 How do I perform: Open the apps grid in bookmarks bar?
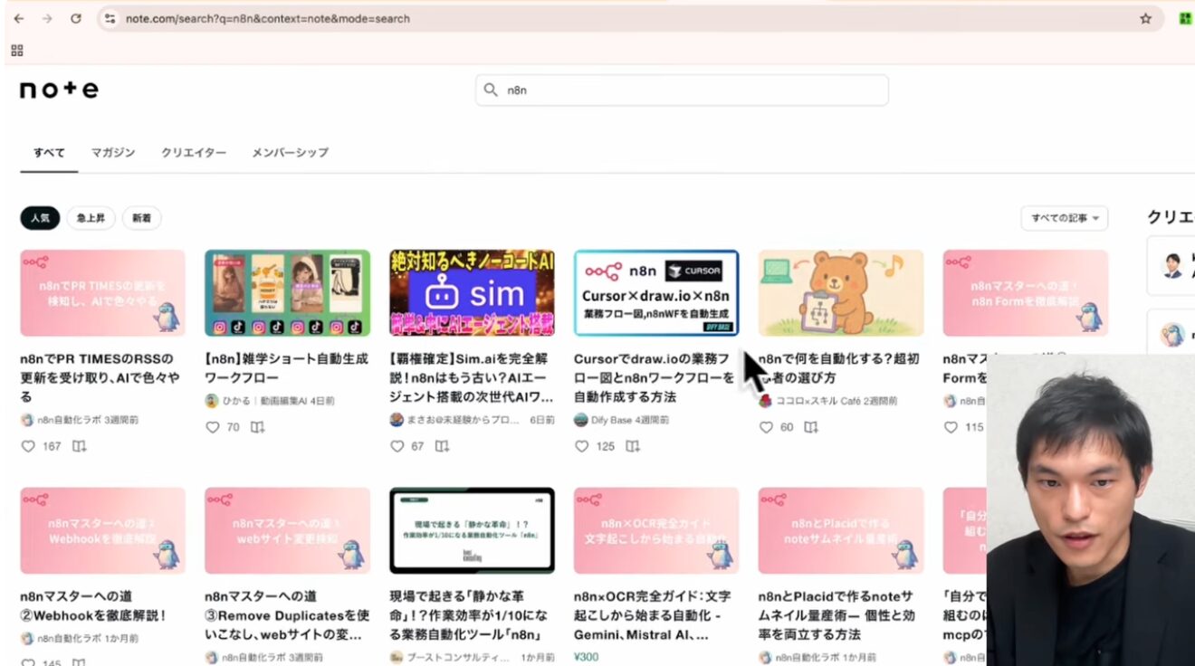click(x=17, y=51)
